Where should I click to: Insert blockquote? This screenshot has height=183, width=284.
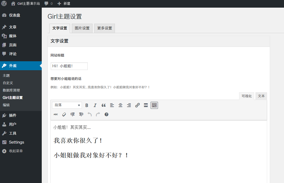tap(104, 105)
